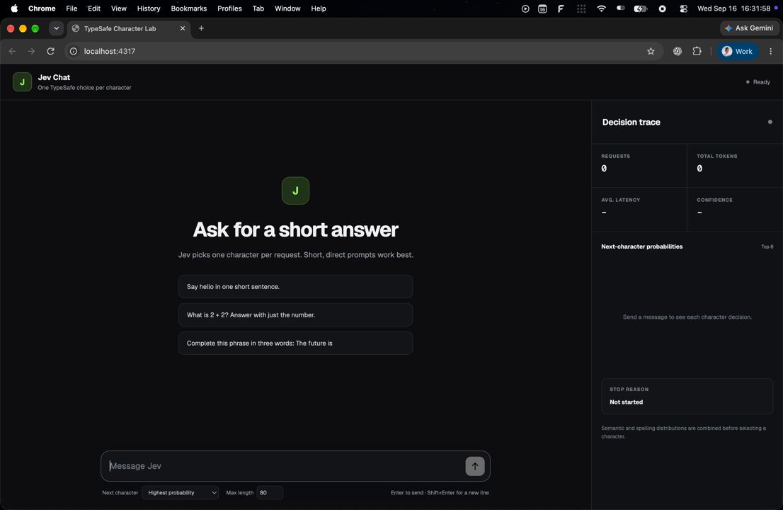Open the View menu

point(118,8)
